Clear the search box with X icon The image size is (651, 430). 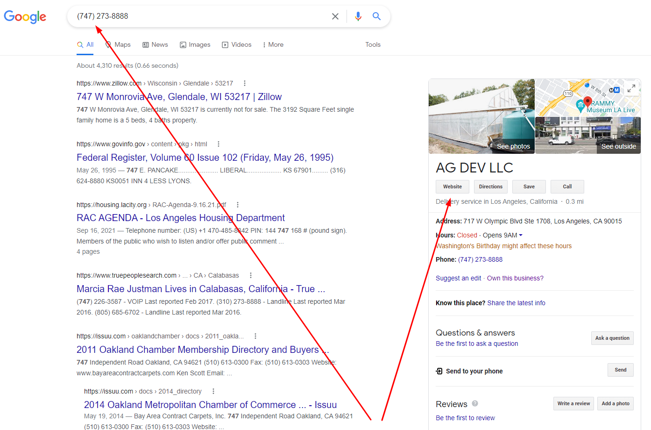point(335,16)
